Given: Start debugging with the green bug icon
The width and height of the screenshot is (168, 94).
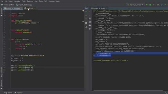Looking at the screenshot, I should 150,5.
